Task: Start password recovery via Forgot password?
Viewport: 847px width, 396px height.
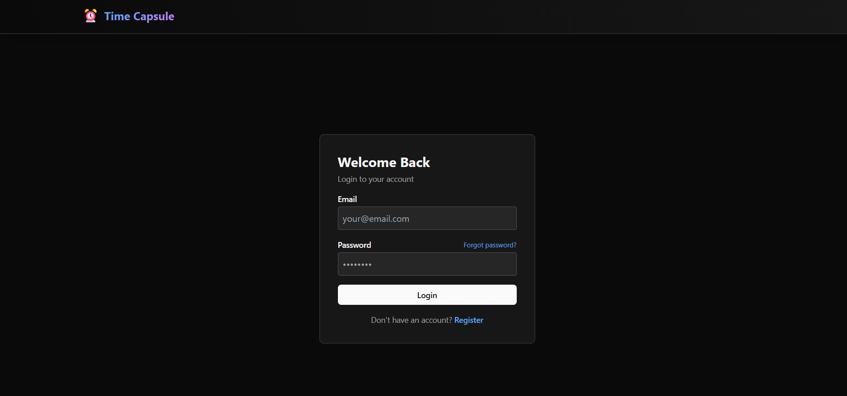Action: coord(490,245)
